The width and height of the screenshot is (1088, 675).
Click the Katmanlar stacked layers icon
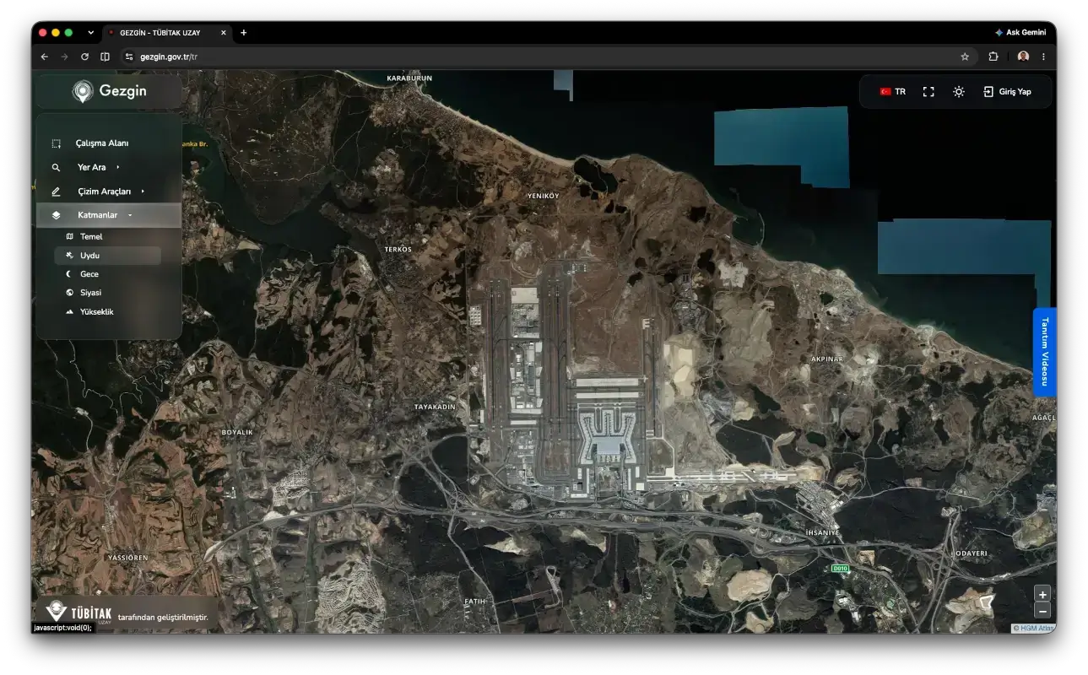coord(56,215)
